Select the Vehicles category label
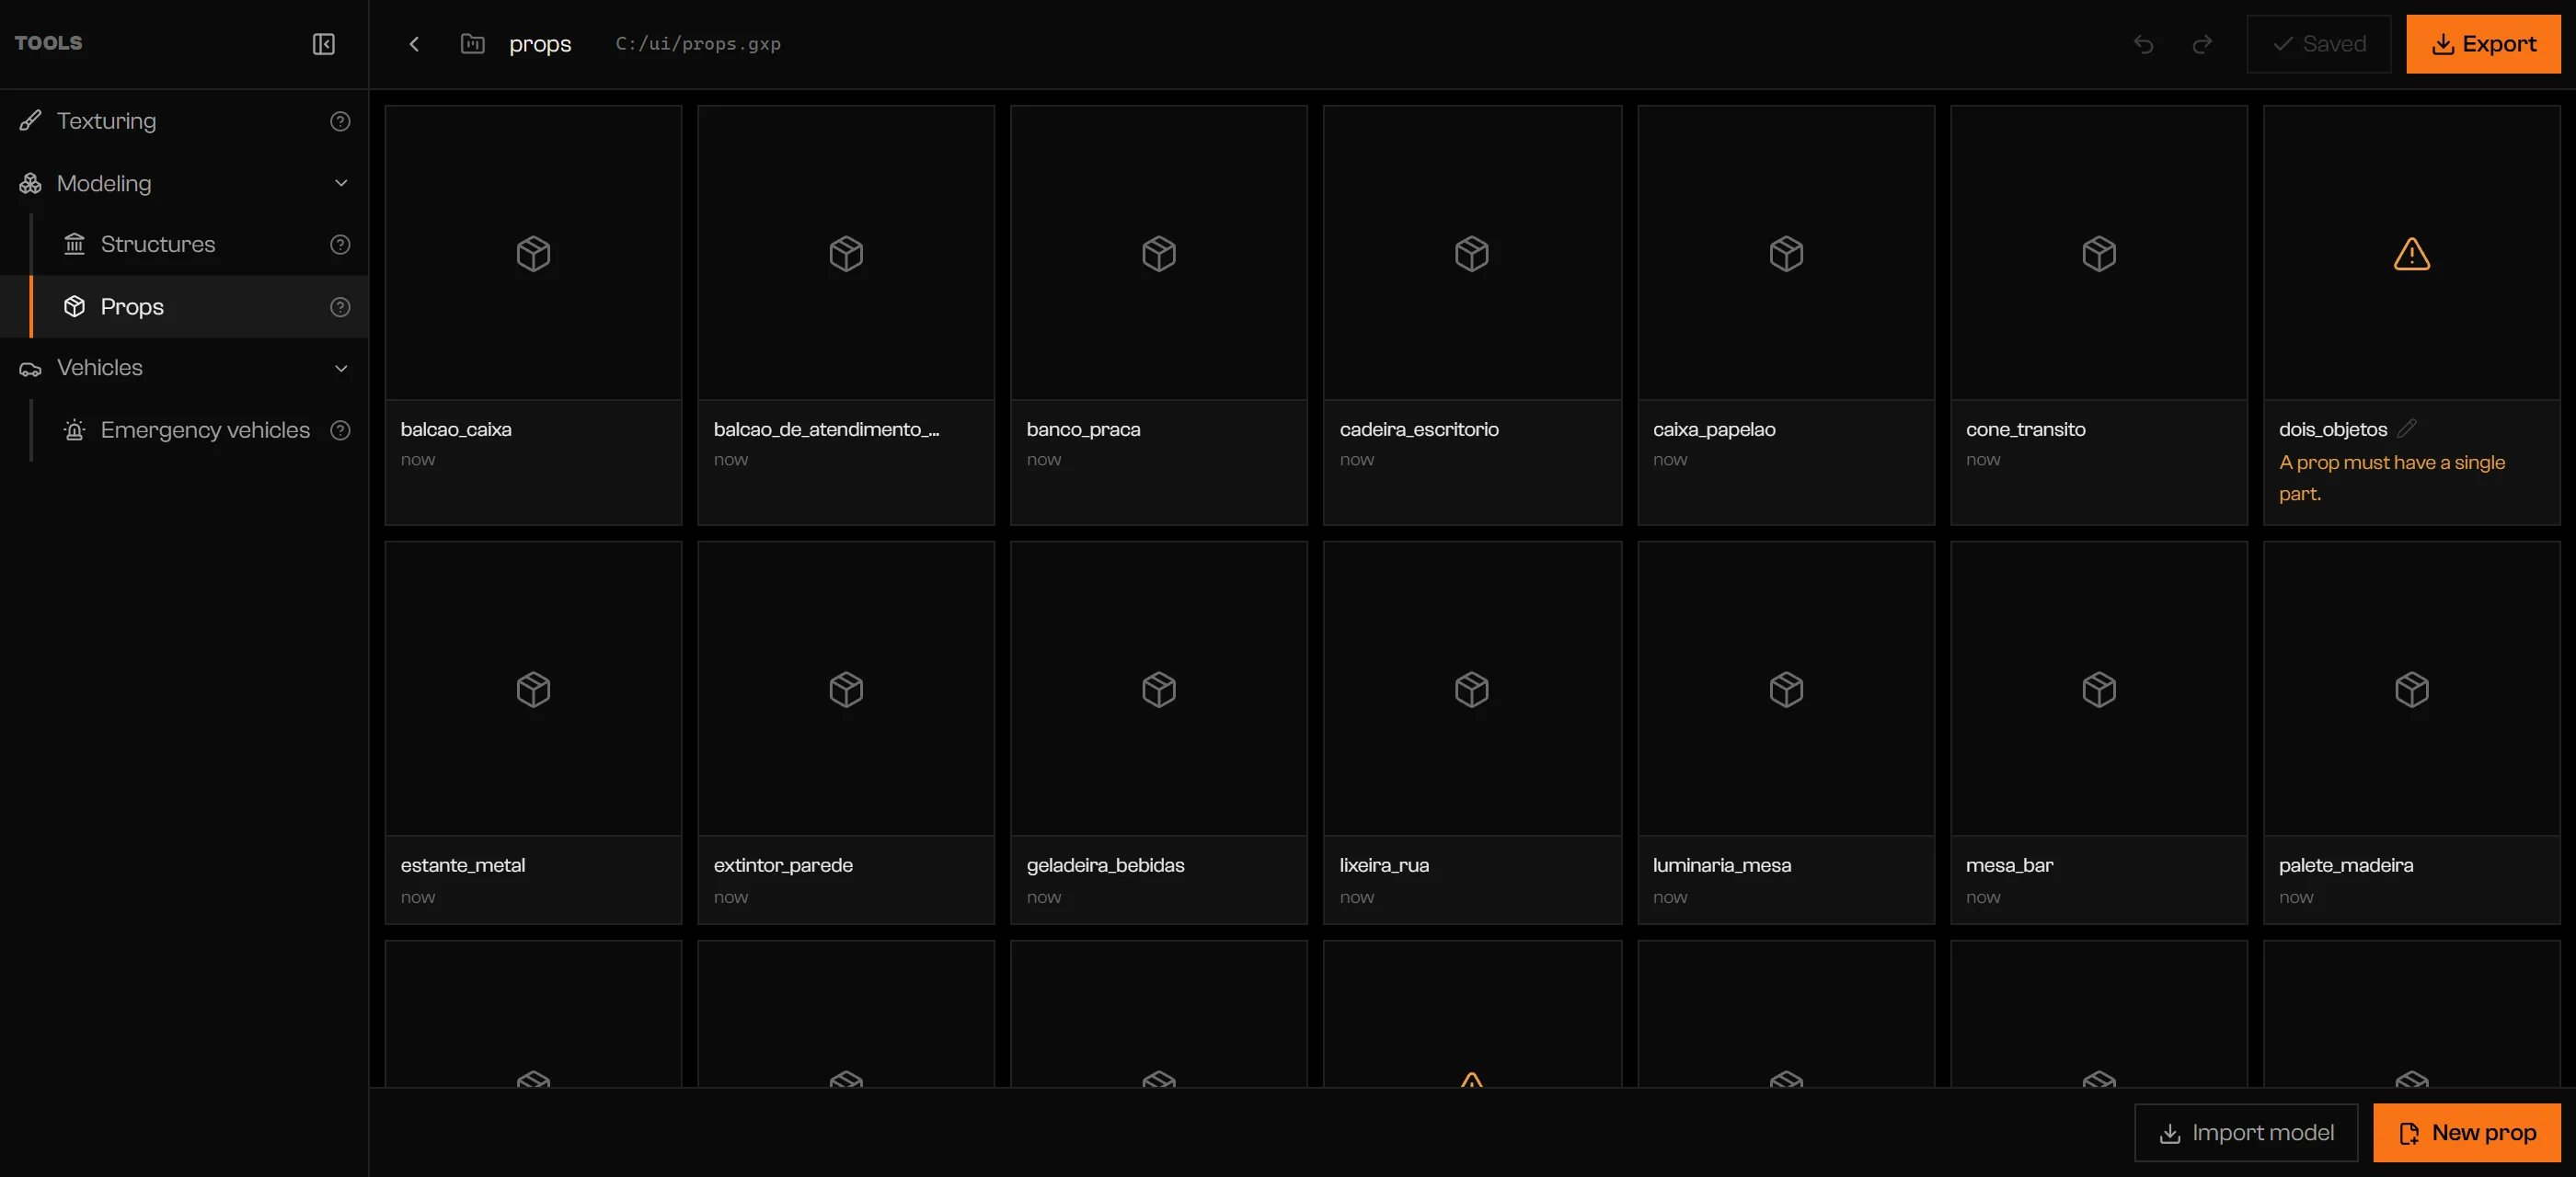Viewport: 2576px width, 1177px height. coord(100,369)
